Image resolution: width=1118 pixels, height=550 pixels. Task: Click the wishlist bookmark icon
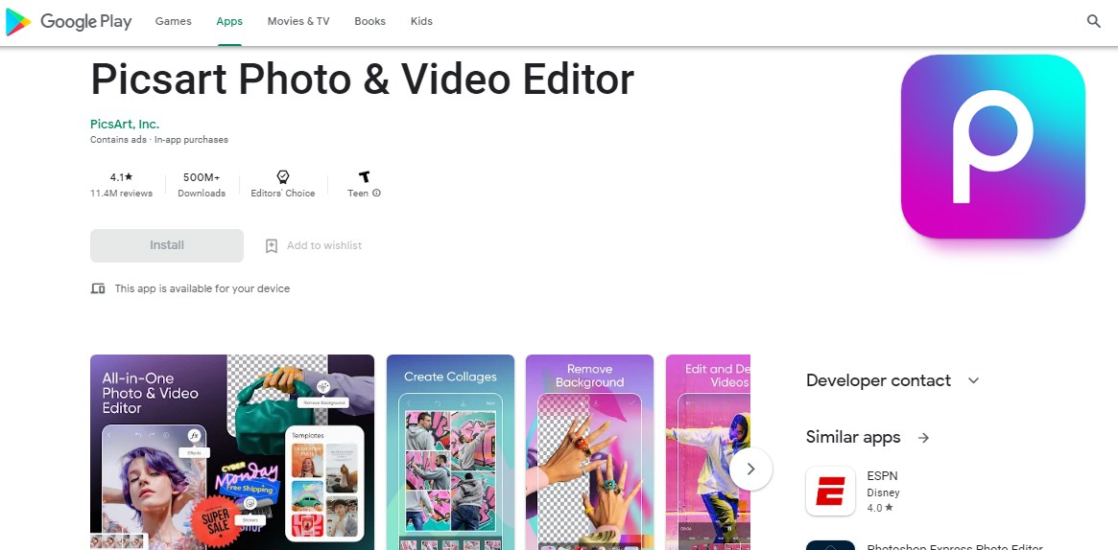point(271,245)
